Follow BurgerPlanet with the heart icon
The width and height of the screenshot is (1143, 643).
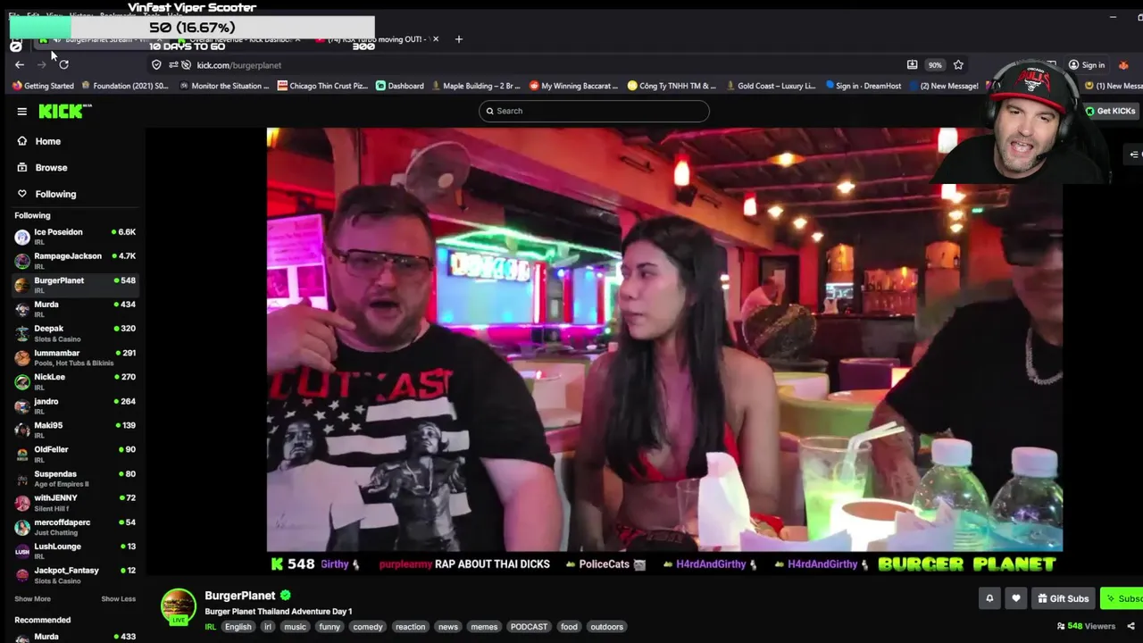point(1015,598)
